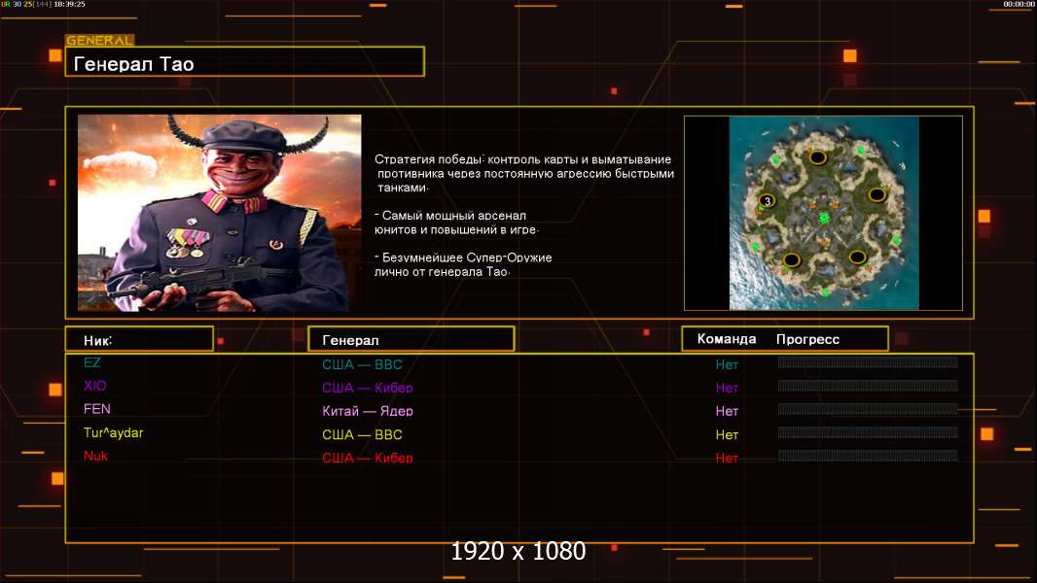Viewport: 1037px width, 583px height.
Task: Click 'США — Кибер' in XIO's row
Action: tap(367, 388)
